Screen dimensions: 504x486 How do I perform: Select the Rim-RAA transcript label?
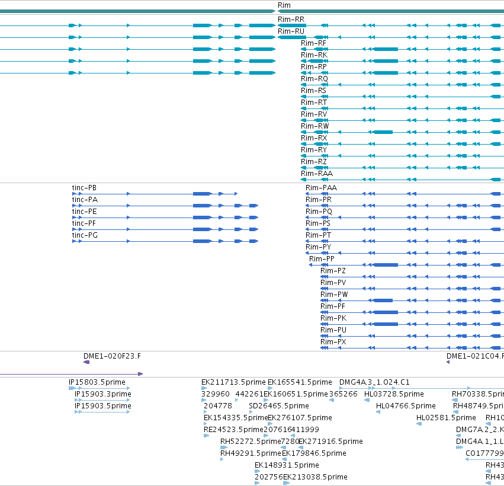(317, 174)
